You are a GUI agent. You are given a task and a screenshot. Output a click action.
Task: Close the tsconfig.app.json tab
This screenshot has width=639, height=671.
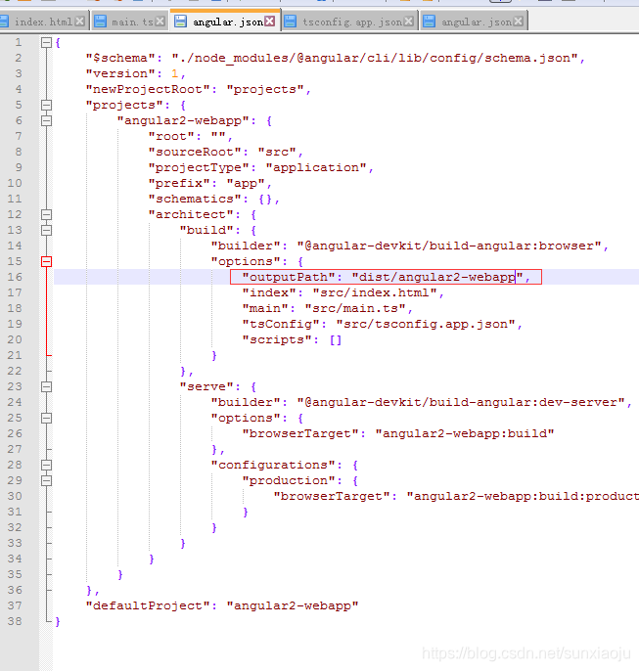409,22
